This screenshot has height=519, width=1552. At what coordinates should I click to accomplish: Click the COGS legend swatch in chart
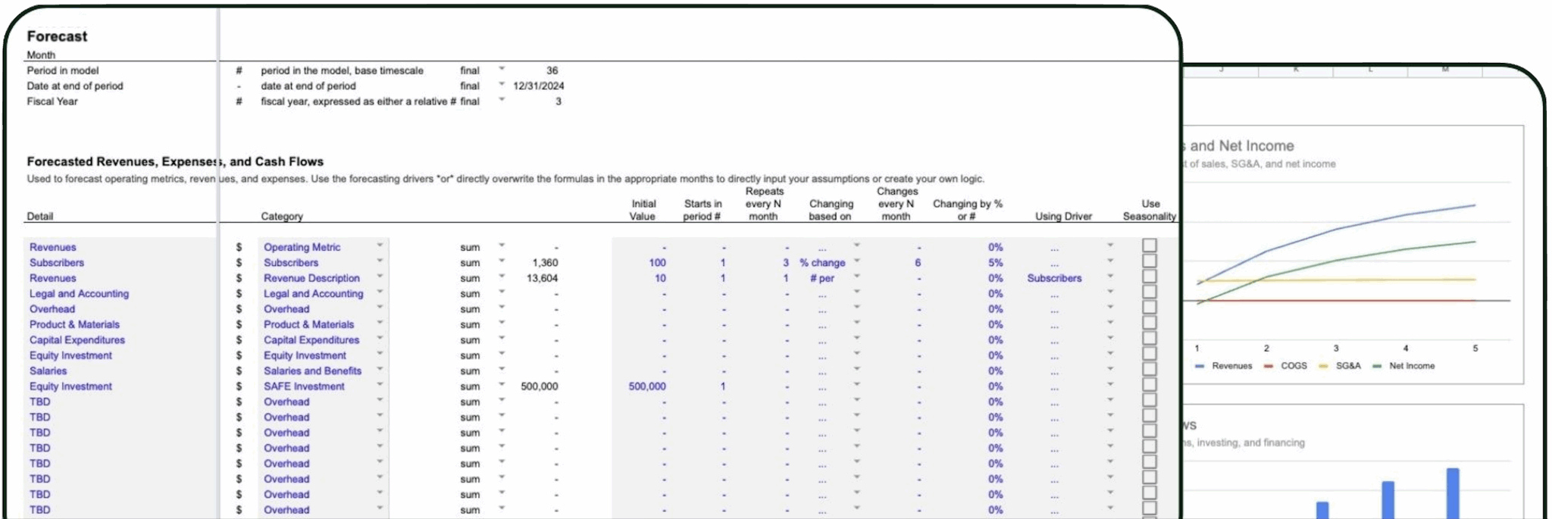point(1269,366)
